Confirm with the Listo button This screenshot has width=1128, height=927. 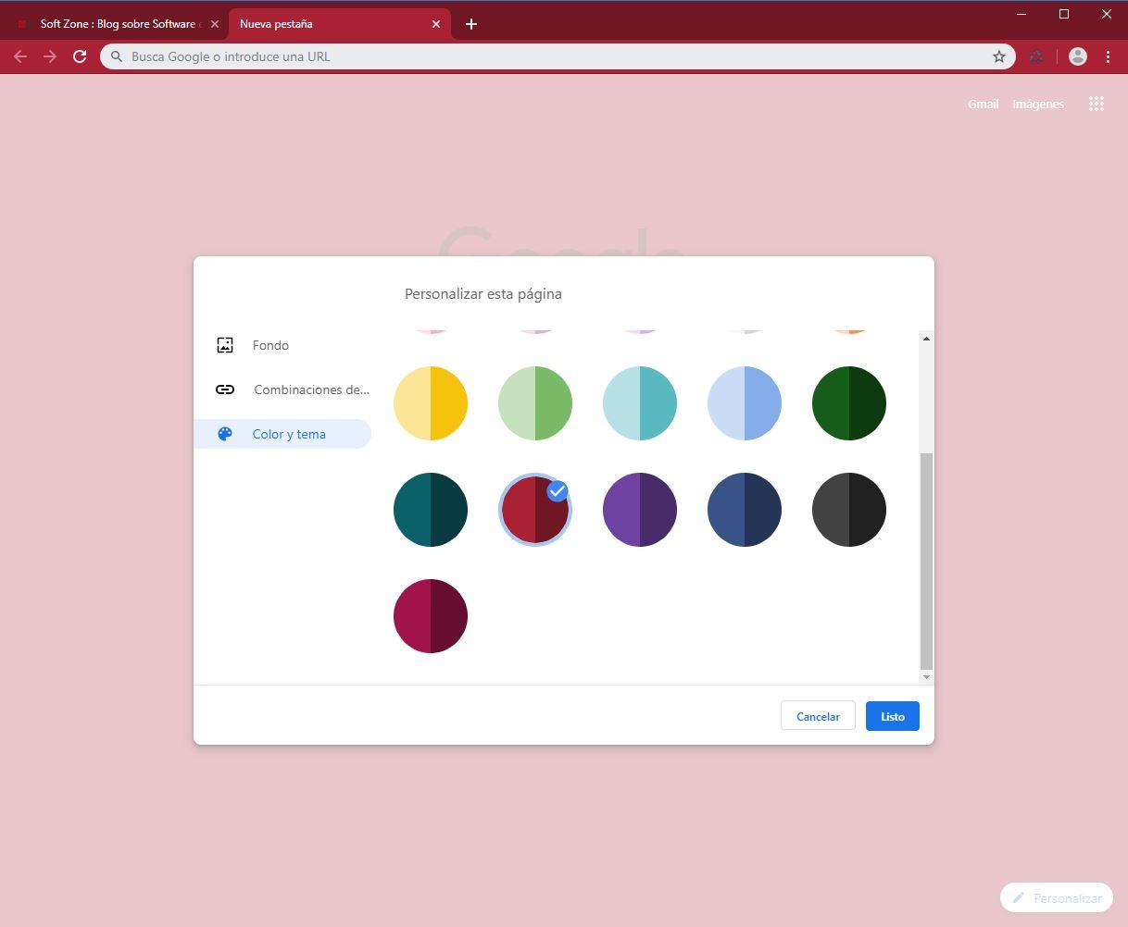[x=893, y=716]
